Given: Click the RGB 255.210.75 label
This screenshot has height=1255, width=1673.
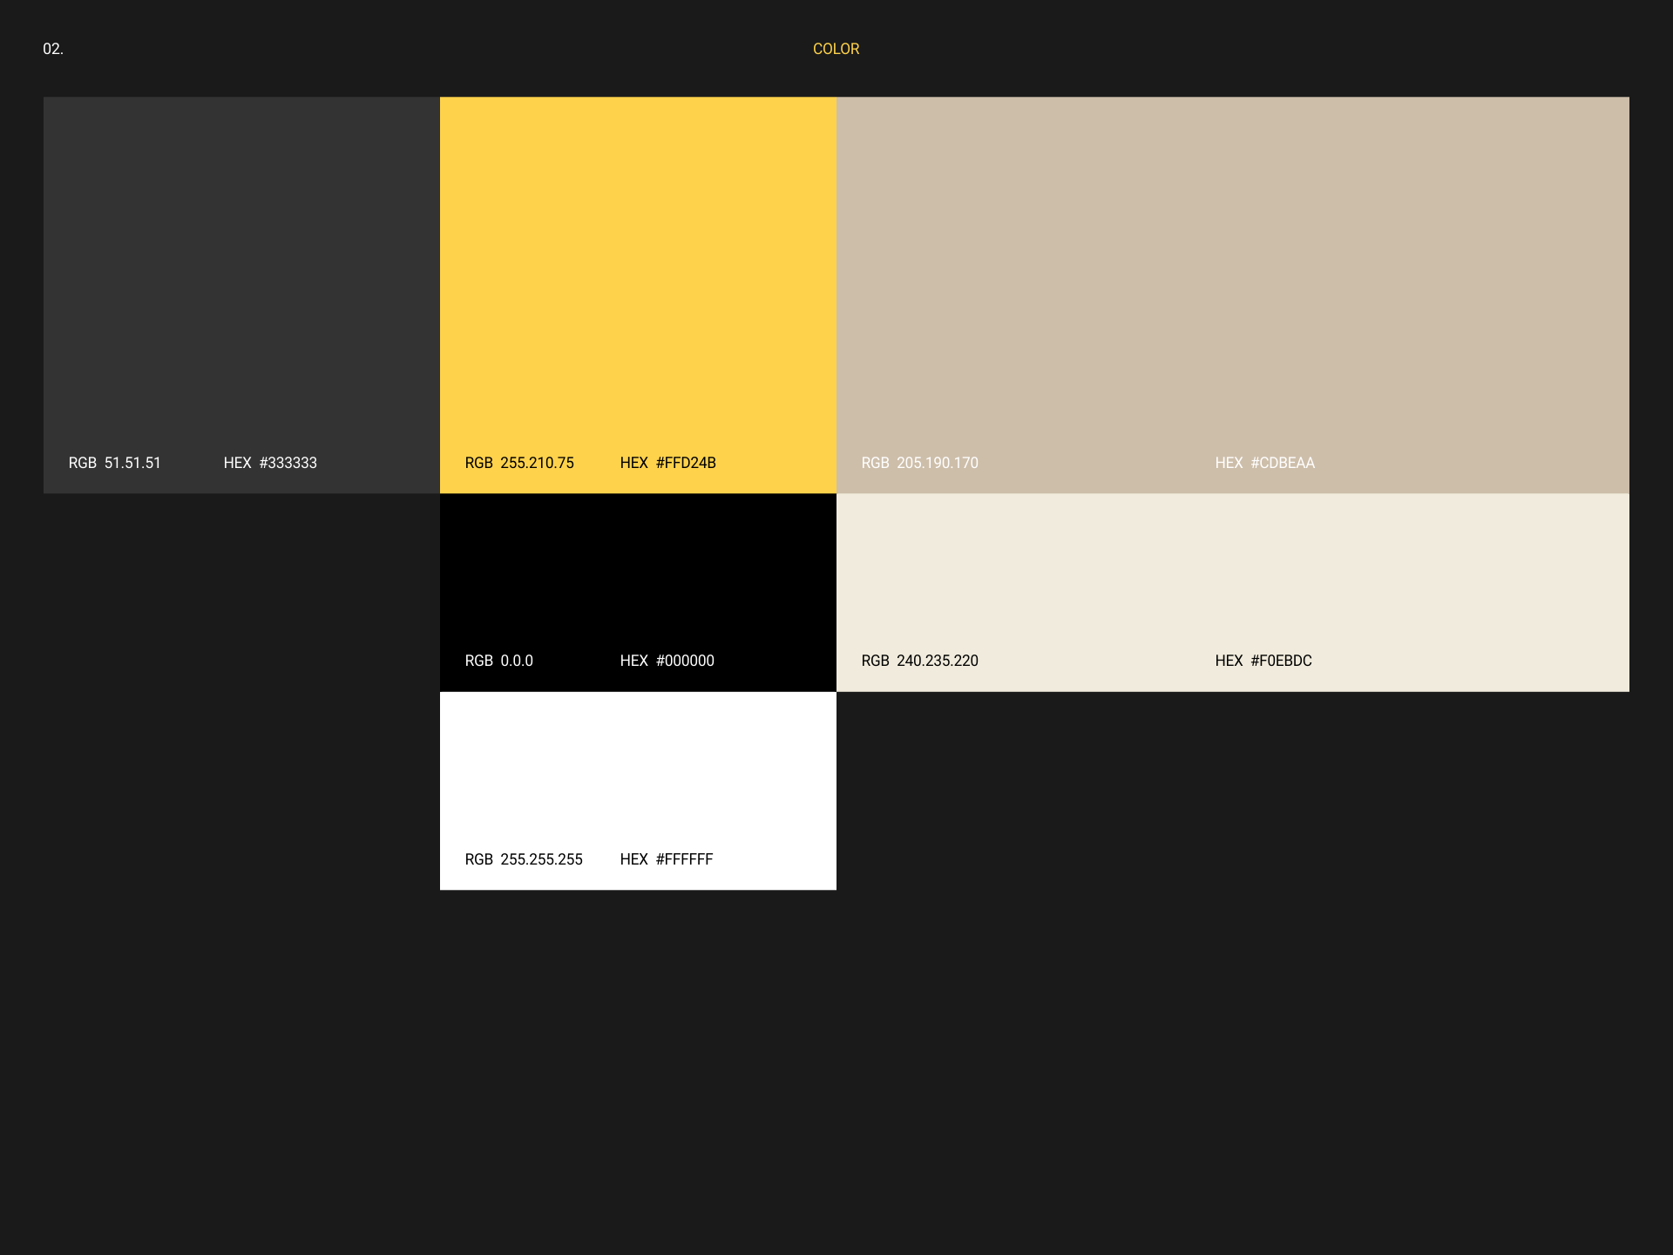Looking at the screenshot, I should point(519,463).
